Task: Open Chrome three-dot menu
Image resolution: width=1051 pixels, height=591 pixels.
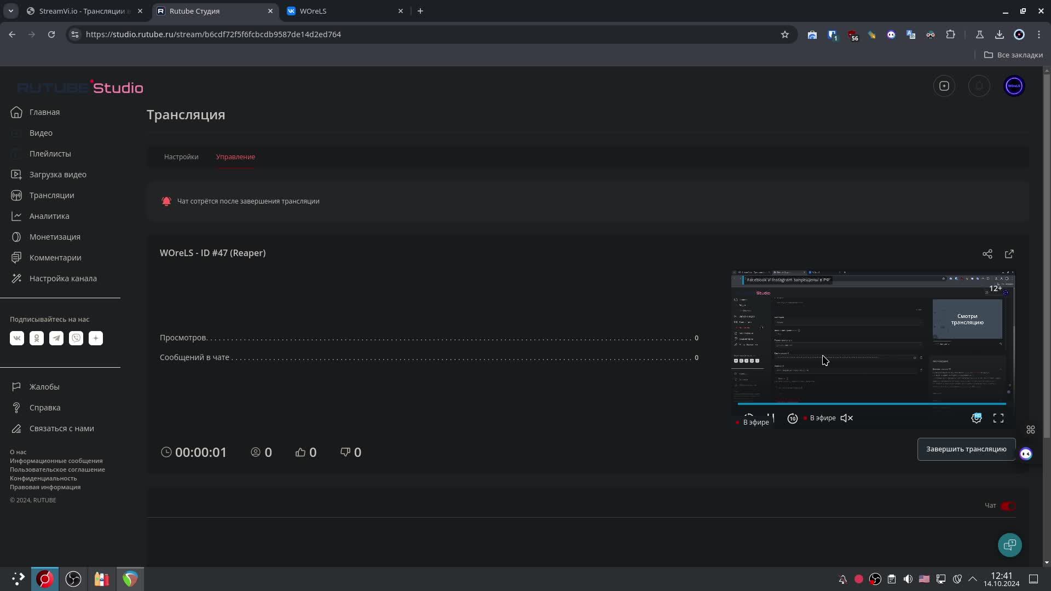Action: pos(1039,34)
